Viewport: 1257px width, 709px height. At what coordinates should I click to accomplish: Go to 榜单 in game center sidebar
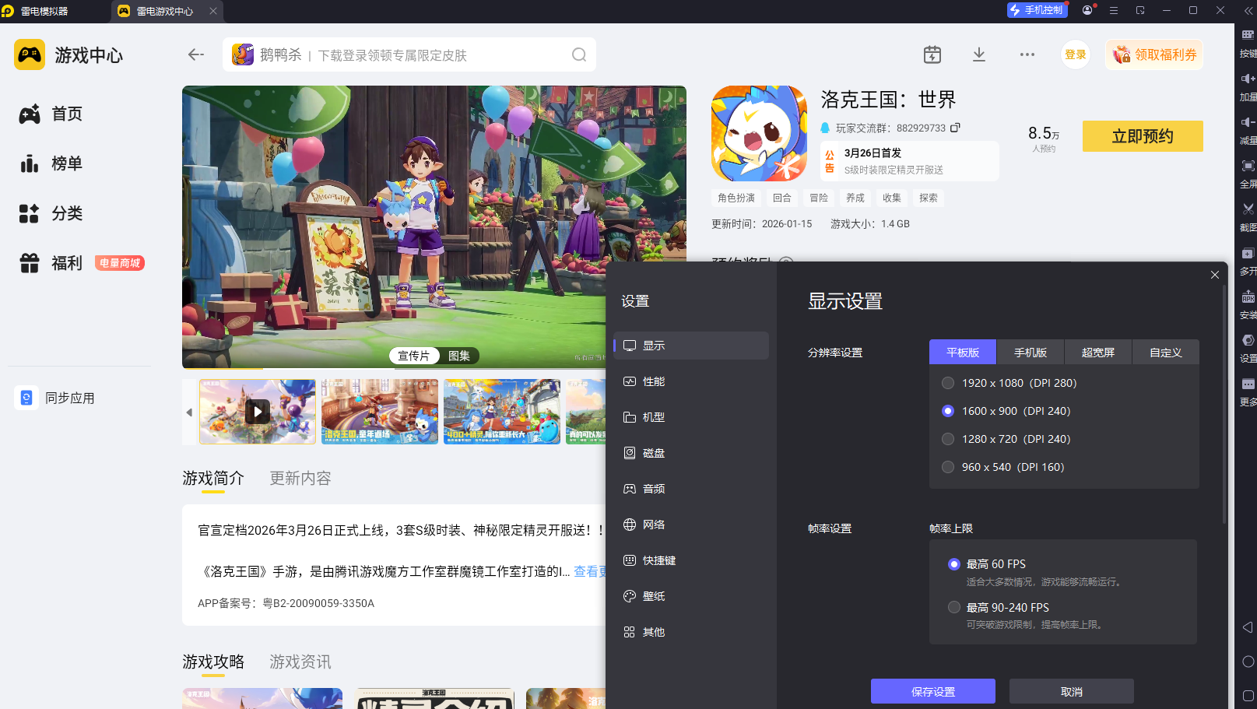(x=51, y=163)
